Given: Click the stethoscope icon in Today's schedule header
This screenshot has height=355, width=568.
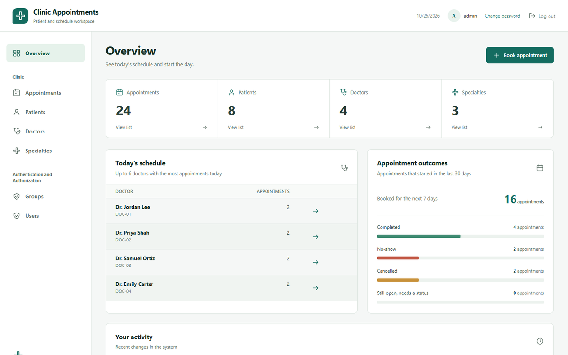Looking at the screenshot, I should click(345, 168).
